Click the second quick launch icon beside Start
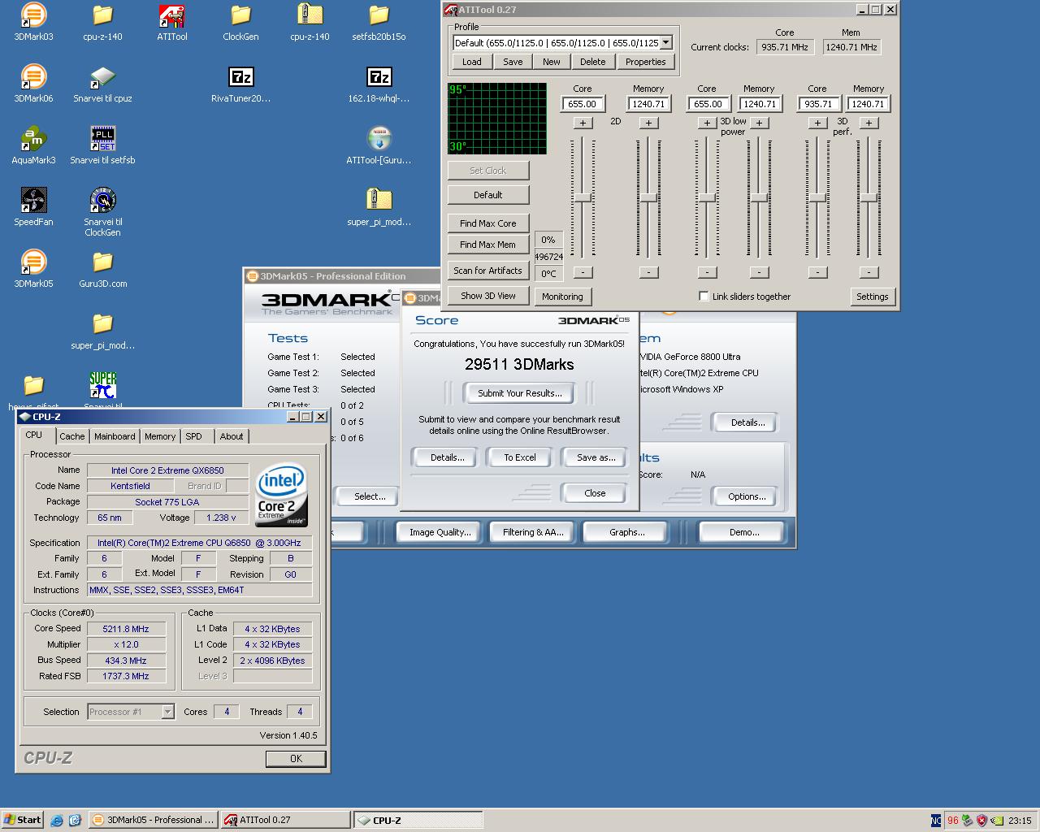The width and height of the screenshot is (1040, 832). (x=75, y=821)
